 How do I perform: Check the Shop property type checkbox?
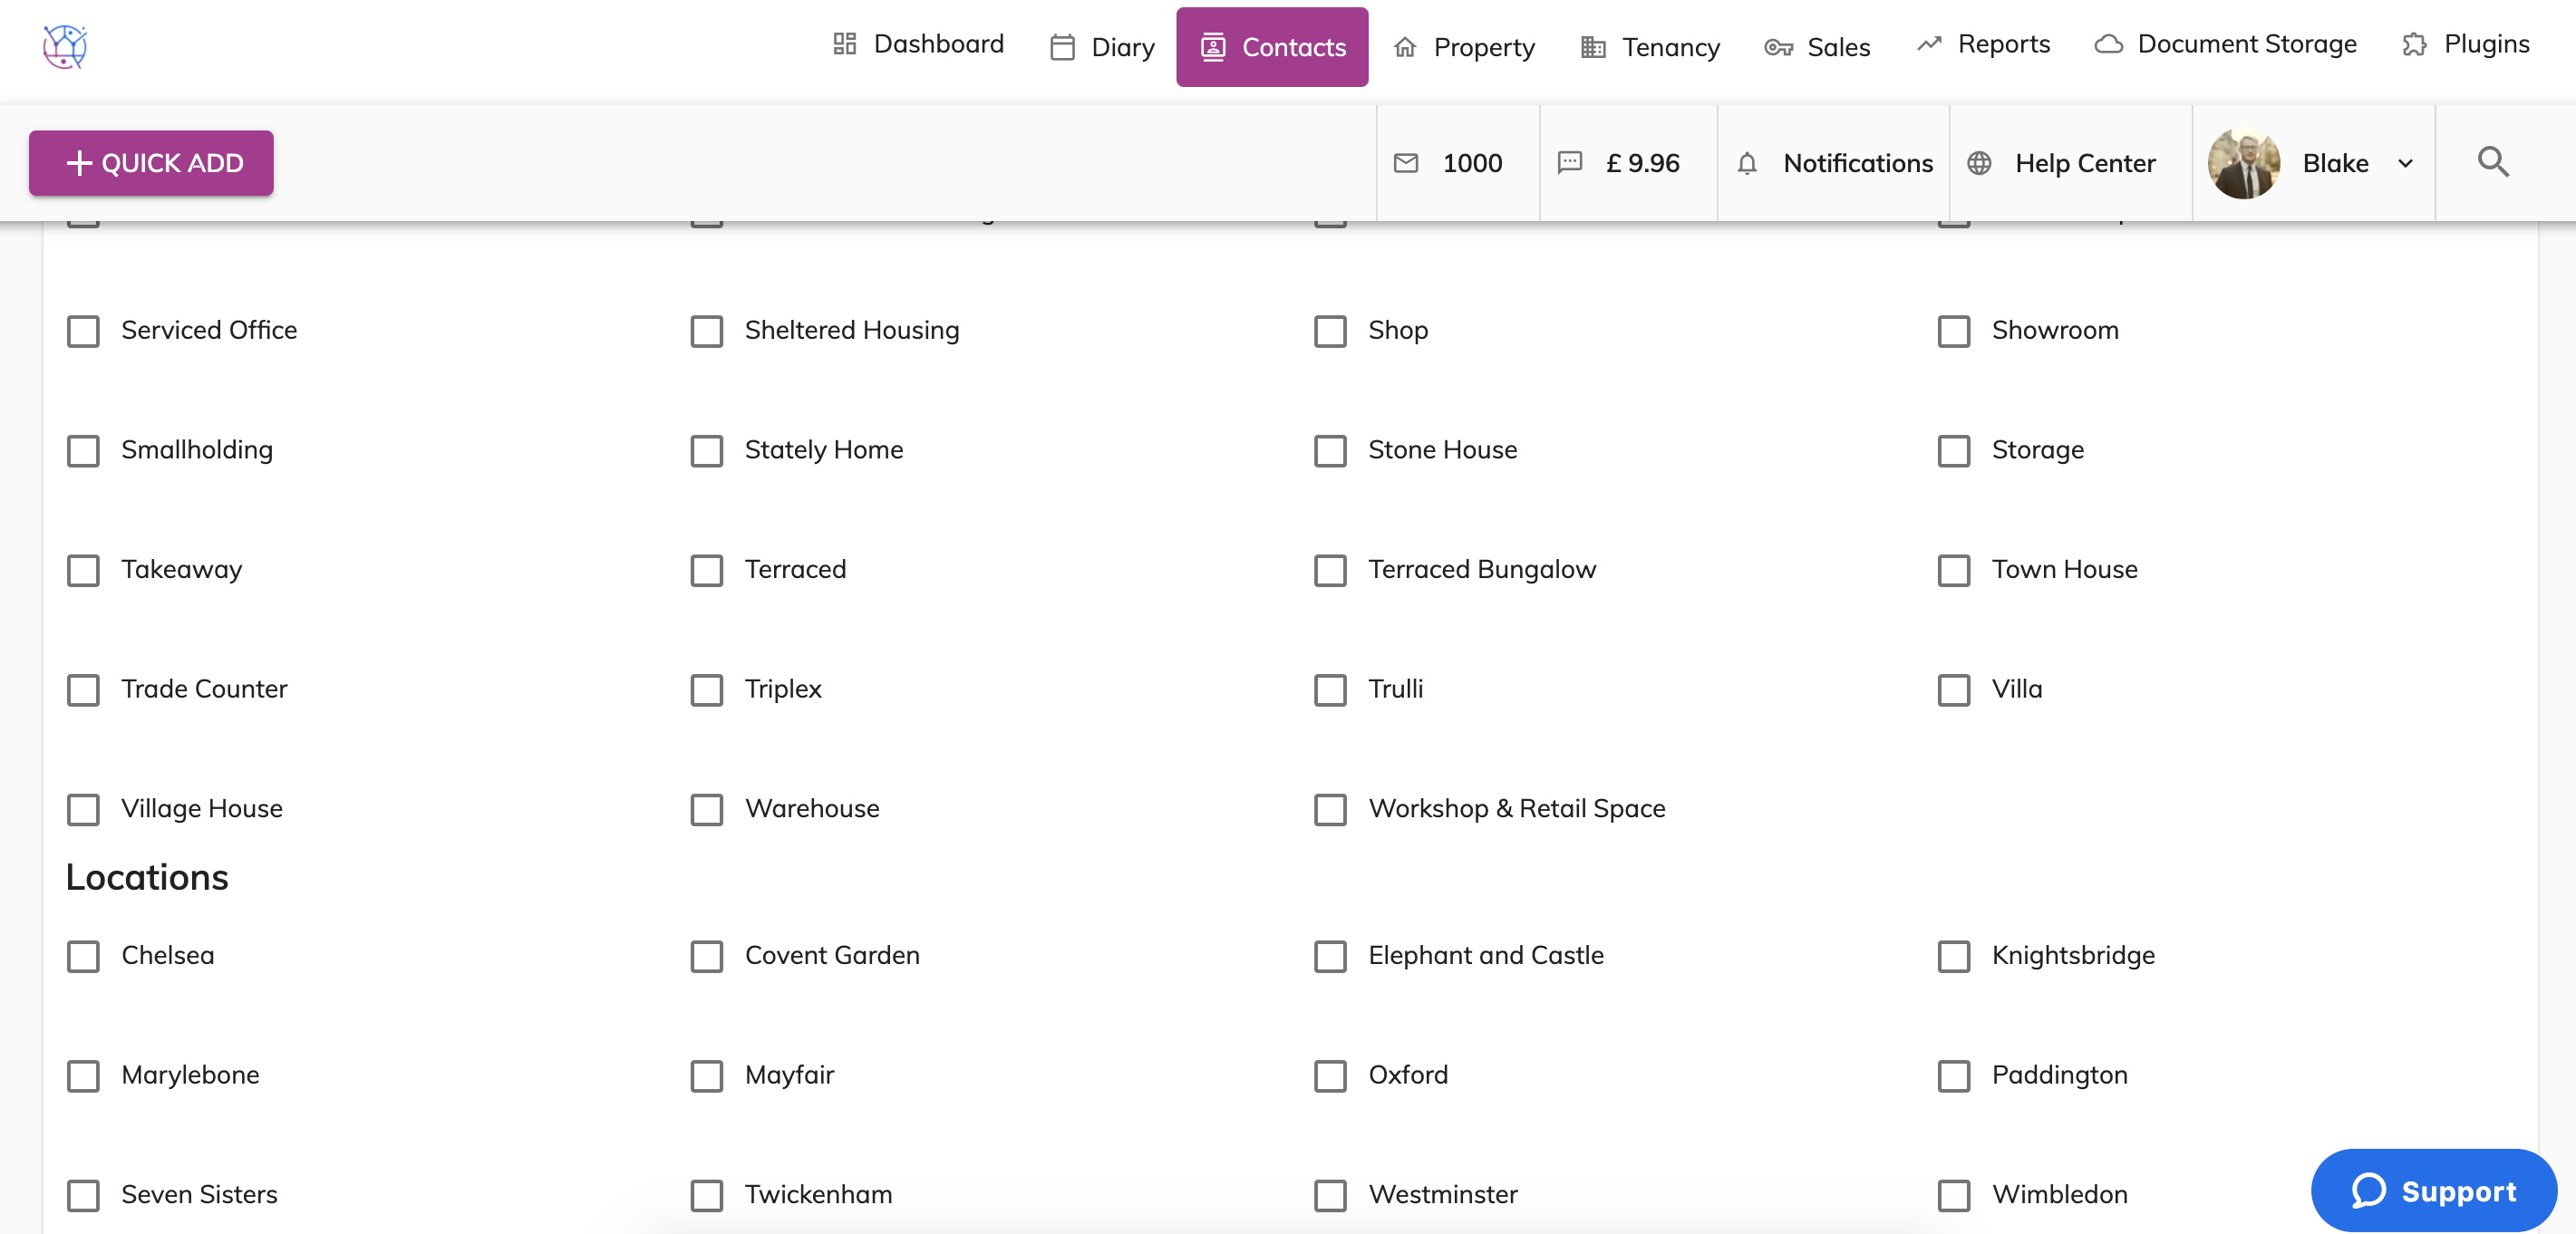coord(1330,331)
